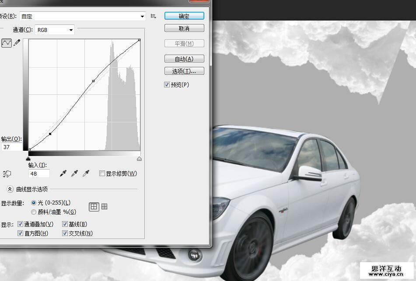Toggle 直方图(H) histogram checkbox
The width and height of the screenshot is (416, 281).
tap(20, 233)
